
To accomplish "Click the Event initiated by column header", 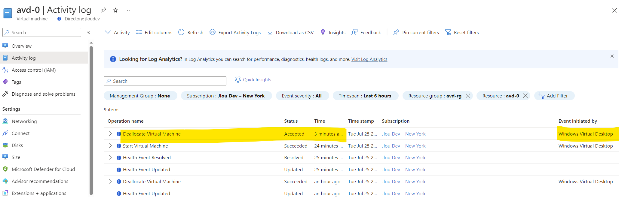I will click(578, 121).
